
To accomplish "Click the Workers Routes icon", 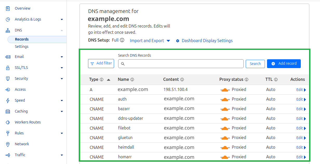I will point(8,122).
